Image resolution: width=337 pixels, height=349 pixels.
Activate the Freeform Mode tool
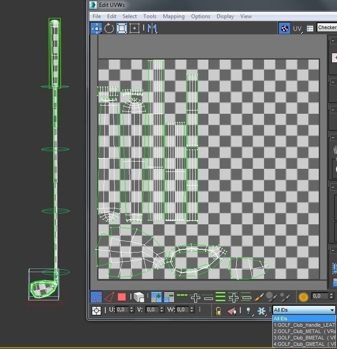tap(134, 28)
